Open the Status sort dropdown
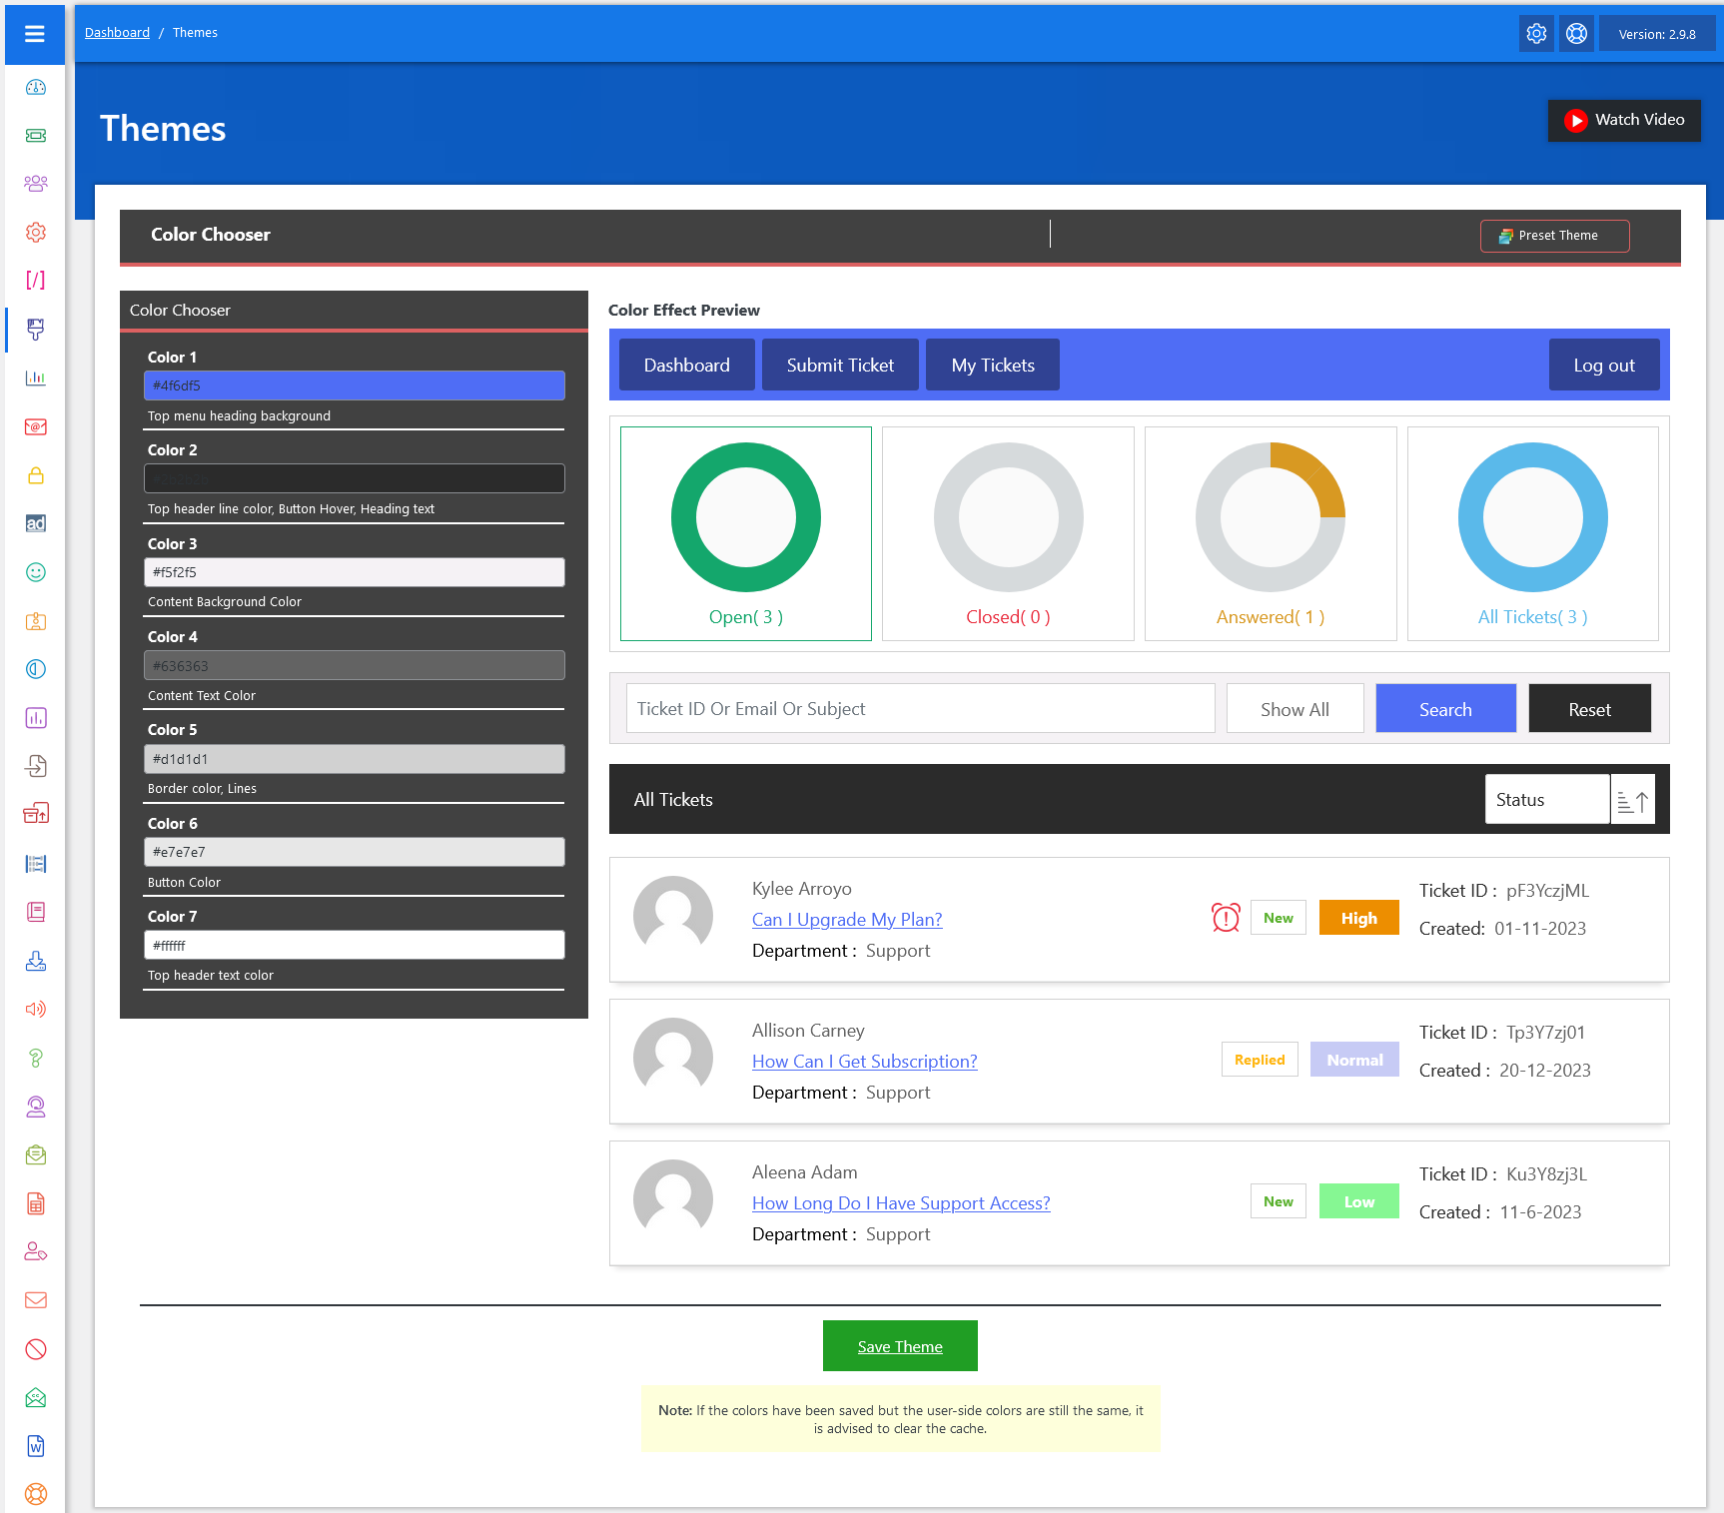Image resolution: width=1724 pixels, height=1513 pixels. (x=1546, y=800)
